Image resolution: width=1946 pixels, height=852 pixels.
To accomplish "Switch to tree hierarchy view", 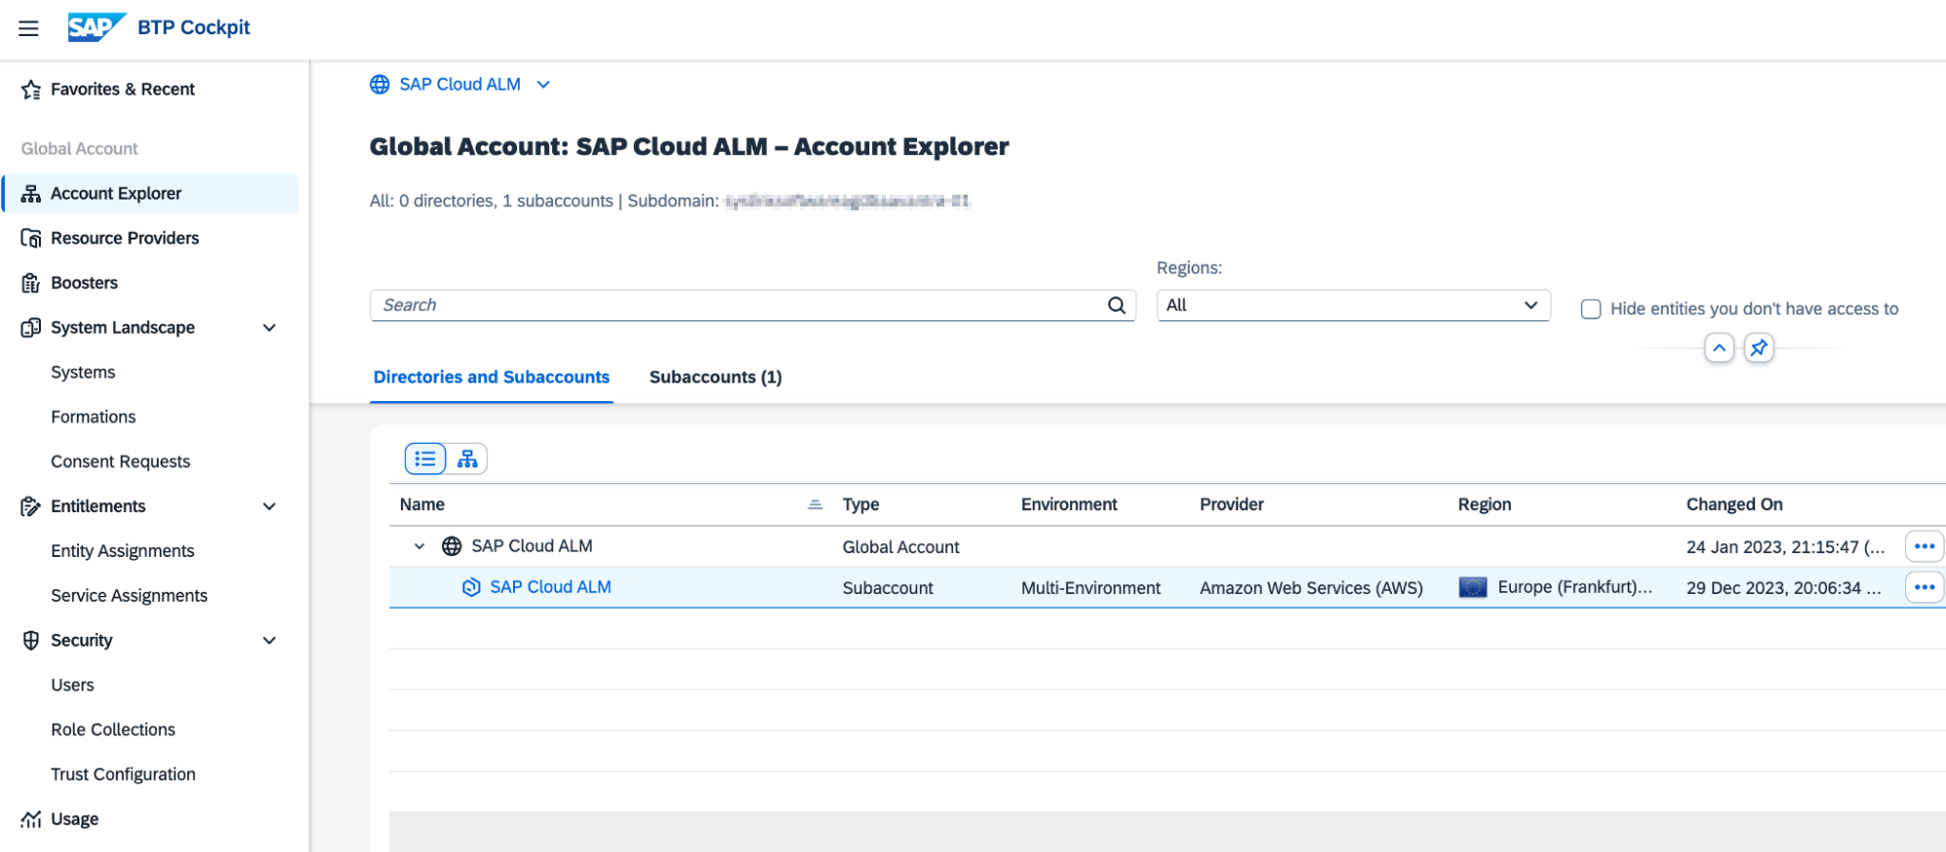I will [x=467, y=459].
